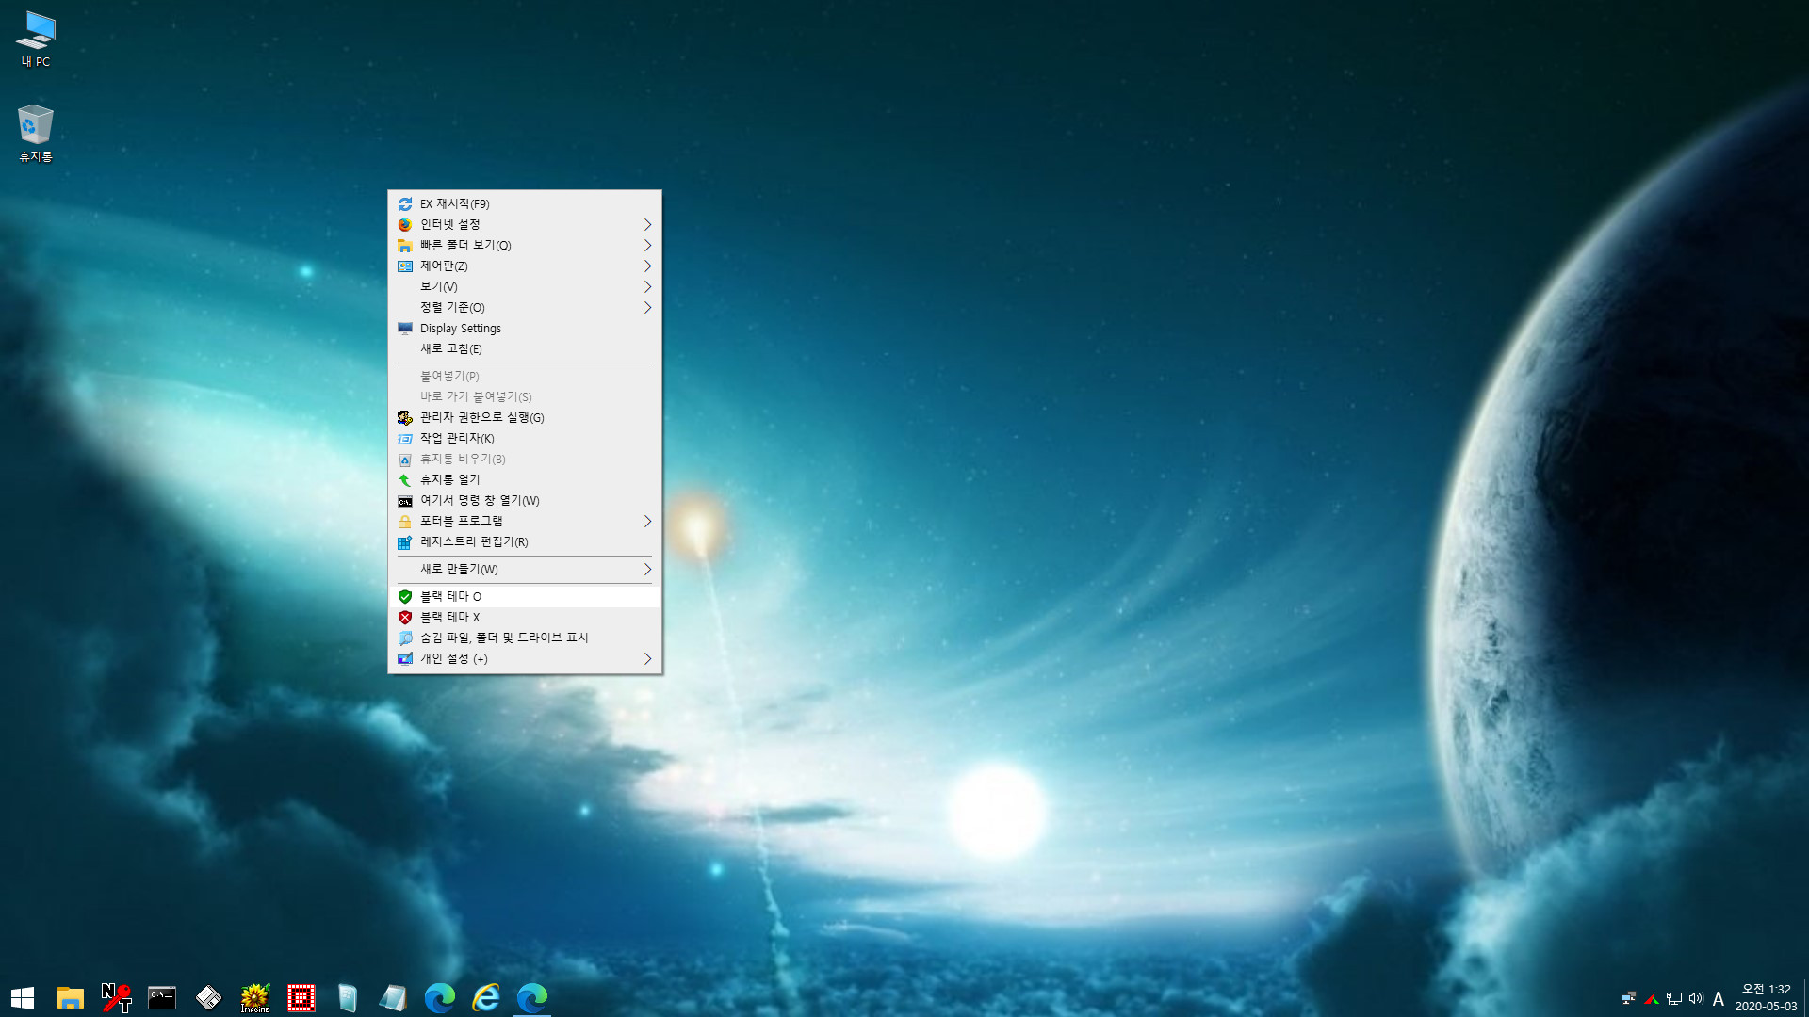Viewport: 1809px width, 1017px height.
Task: Select 휴지통 열기 menu entry
Action: [x=524, y=479]
